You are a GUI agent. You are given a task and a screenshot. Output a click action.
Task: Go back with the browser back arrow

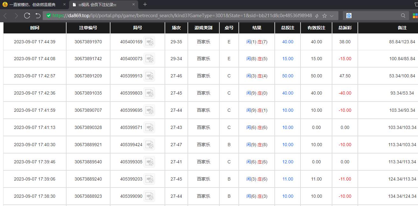(x=5, y=16)
